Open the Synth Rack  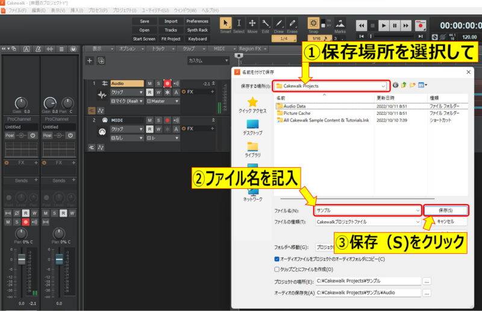click(x=198, y=30)
